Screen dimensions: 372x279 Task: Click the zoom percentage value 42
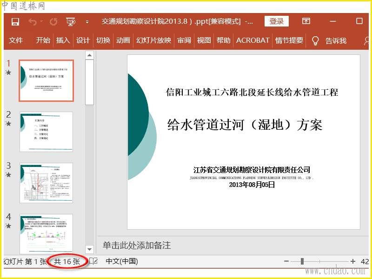click(365, 261)
